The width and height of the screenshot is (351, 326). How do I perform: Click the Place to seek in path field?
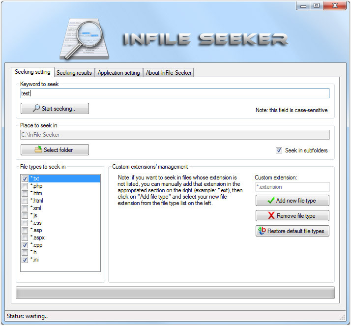click(175, 135)
